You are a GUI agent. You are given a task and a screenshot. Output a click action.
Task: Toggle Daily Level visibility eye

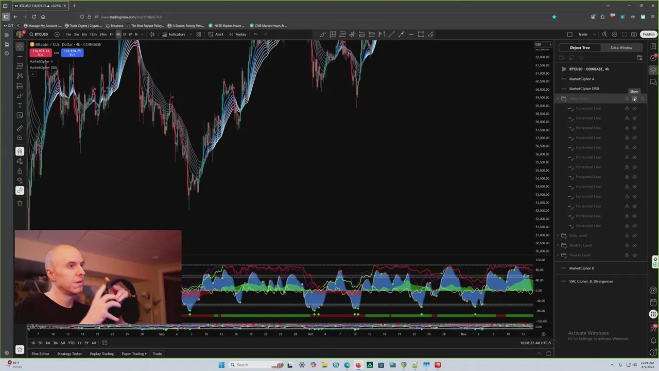pos(634,235)
